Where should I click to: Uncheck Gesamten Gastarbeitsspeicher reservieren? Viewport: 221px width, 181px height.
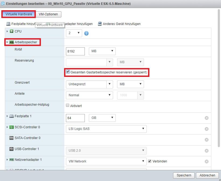(x=68, y=72)
